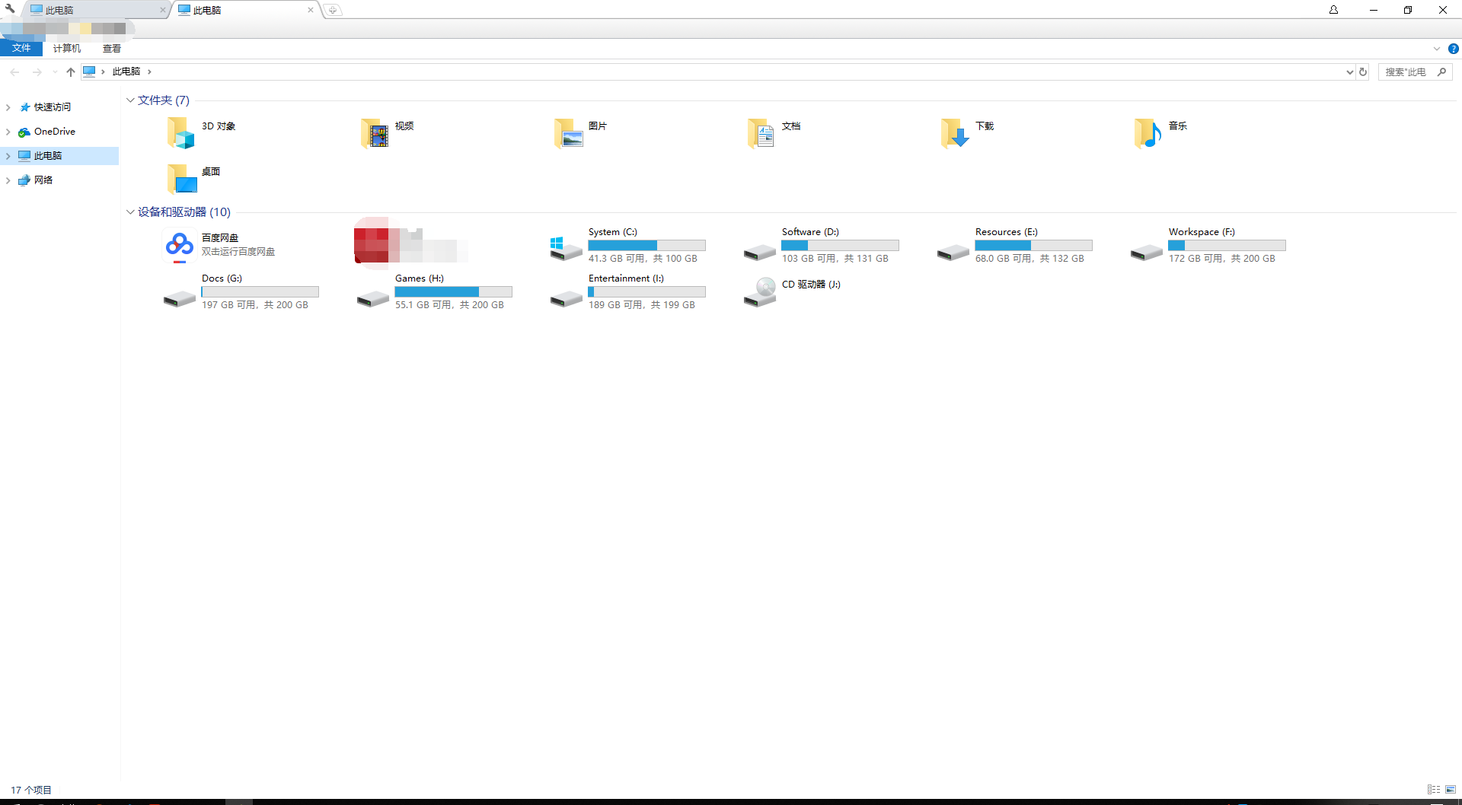Viewport: 1462px width, 805px height.
Task: Open recent locations dropdown arrow
Action: point(55,72)
